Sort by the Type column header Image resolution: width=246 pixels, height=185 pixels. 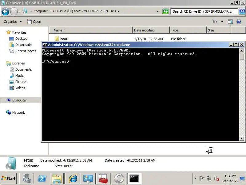[x=188, y=30]
